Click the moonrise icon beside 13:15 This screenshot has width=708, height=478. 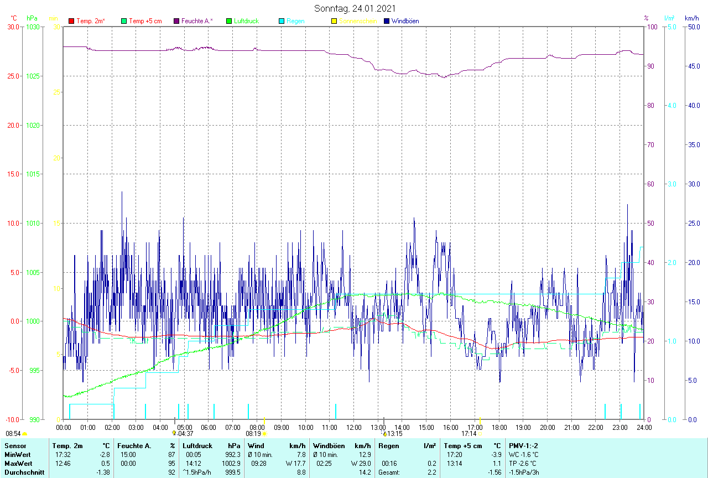click(384, 433)
